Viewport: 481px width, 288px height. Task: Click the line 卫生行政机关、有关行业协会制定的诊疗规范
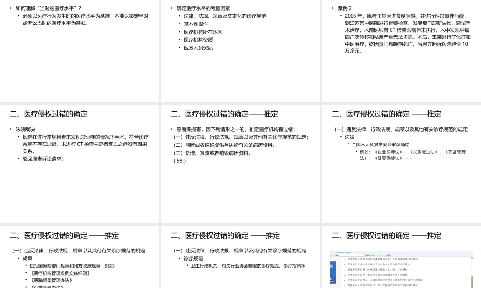click(248, 266)
